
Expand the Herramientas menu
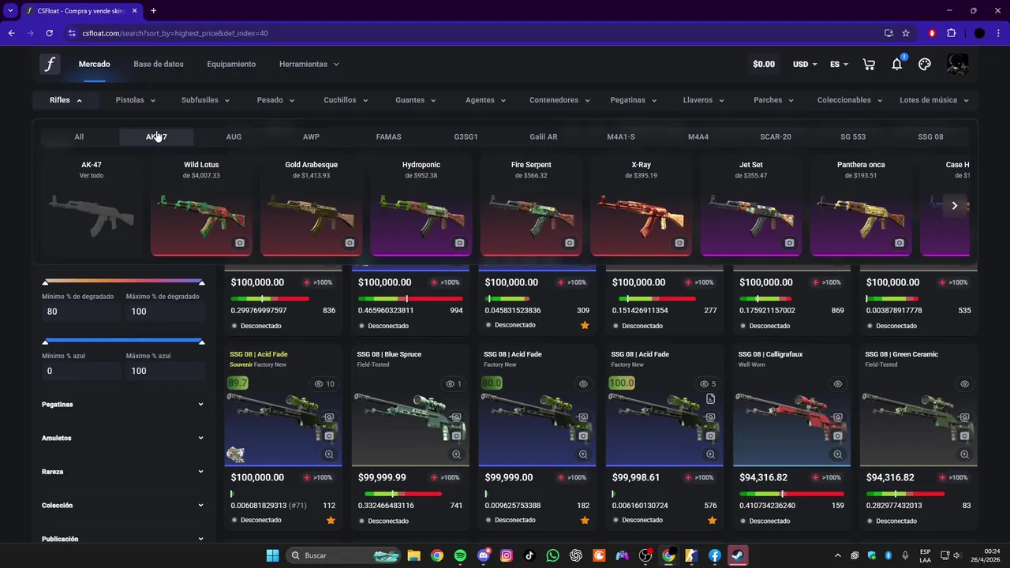(309, 65)
